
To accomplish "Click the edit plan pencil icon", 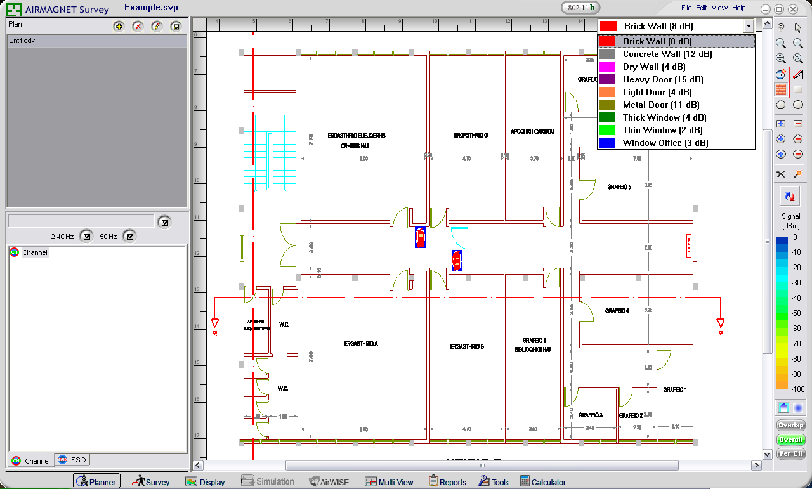I will [157, 26].
